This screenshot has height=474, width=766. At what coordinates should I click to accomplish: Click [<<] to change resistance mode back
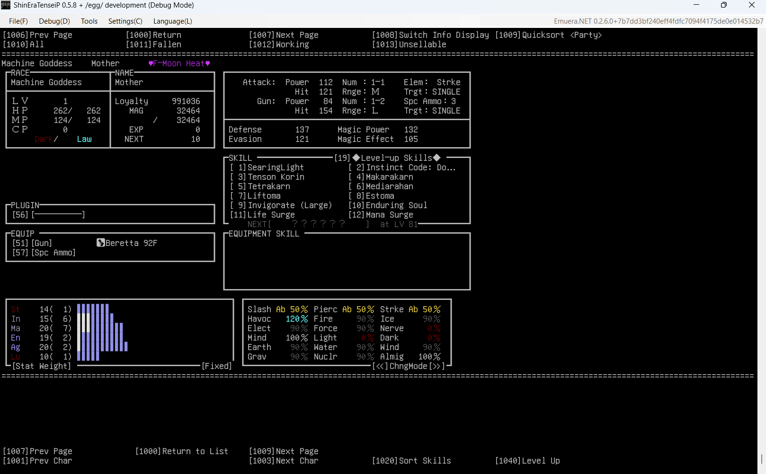point(380,366)
